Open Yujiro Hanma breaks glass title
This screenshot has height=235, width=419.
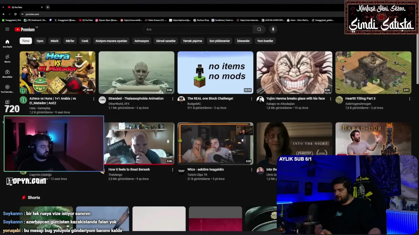pos(296,98)
